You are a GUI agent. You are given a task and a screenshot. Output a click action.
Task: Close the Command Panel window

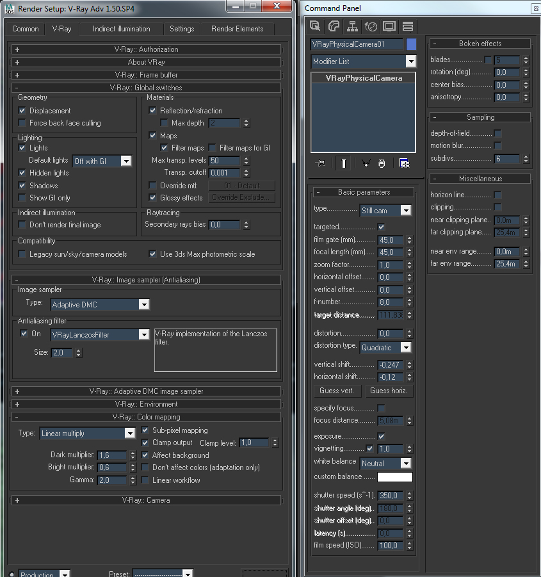(x=536, y=8)
